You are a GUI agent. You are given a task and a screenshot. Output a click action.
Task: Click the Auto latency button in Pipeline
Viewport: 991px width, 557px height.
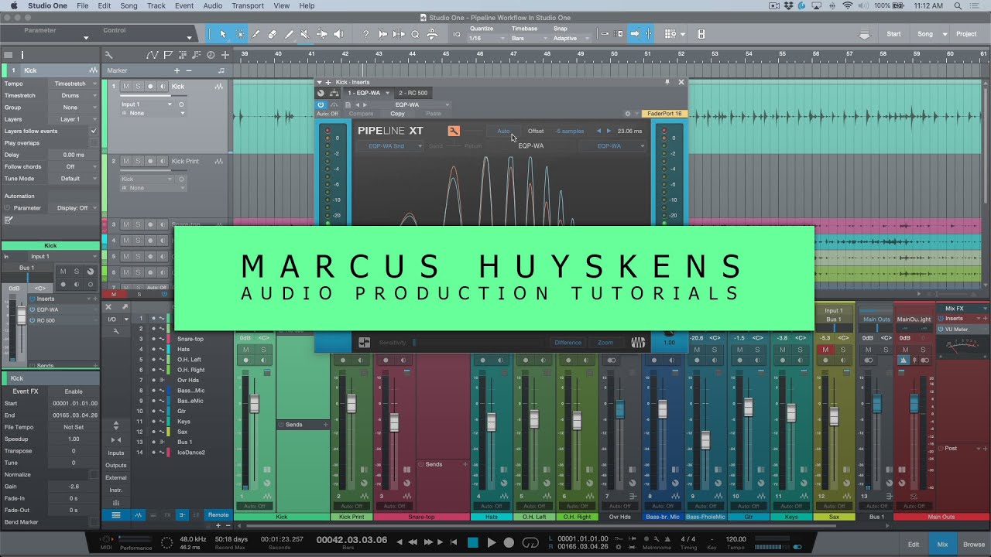click(503, 131)
